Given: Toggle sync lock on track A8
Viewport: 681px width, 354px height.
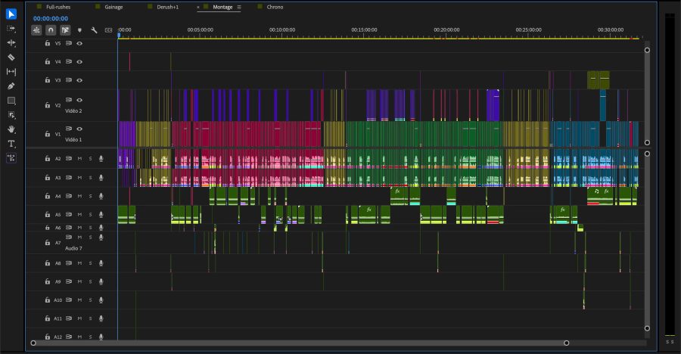Looking at the screenshot, I should pyautogui.click(x=69, y=263).
